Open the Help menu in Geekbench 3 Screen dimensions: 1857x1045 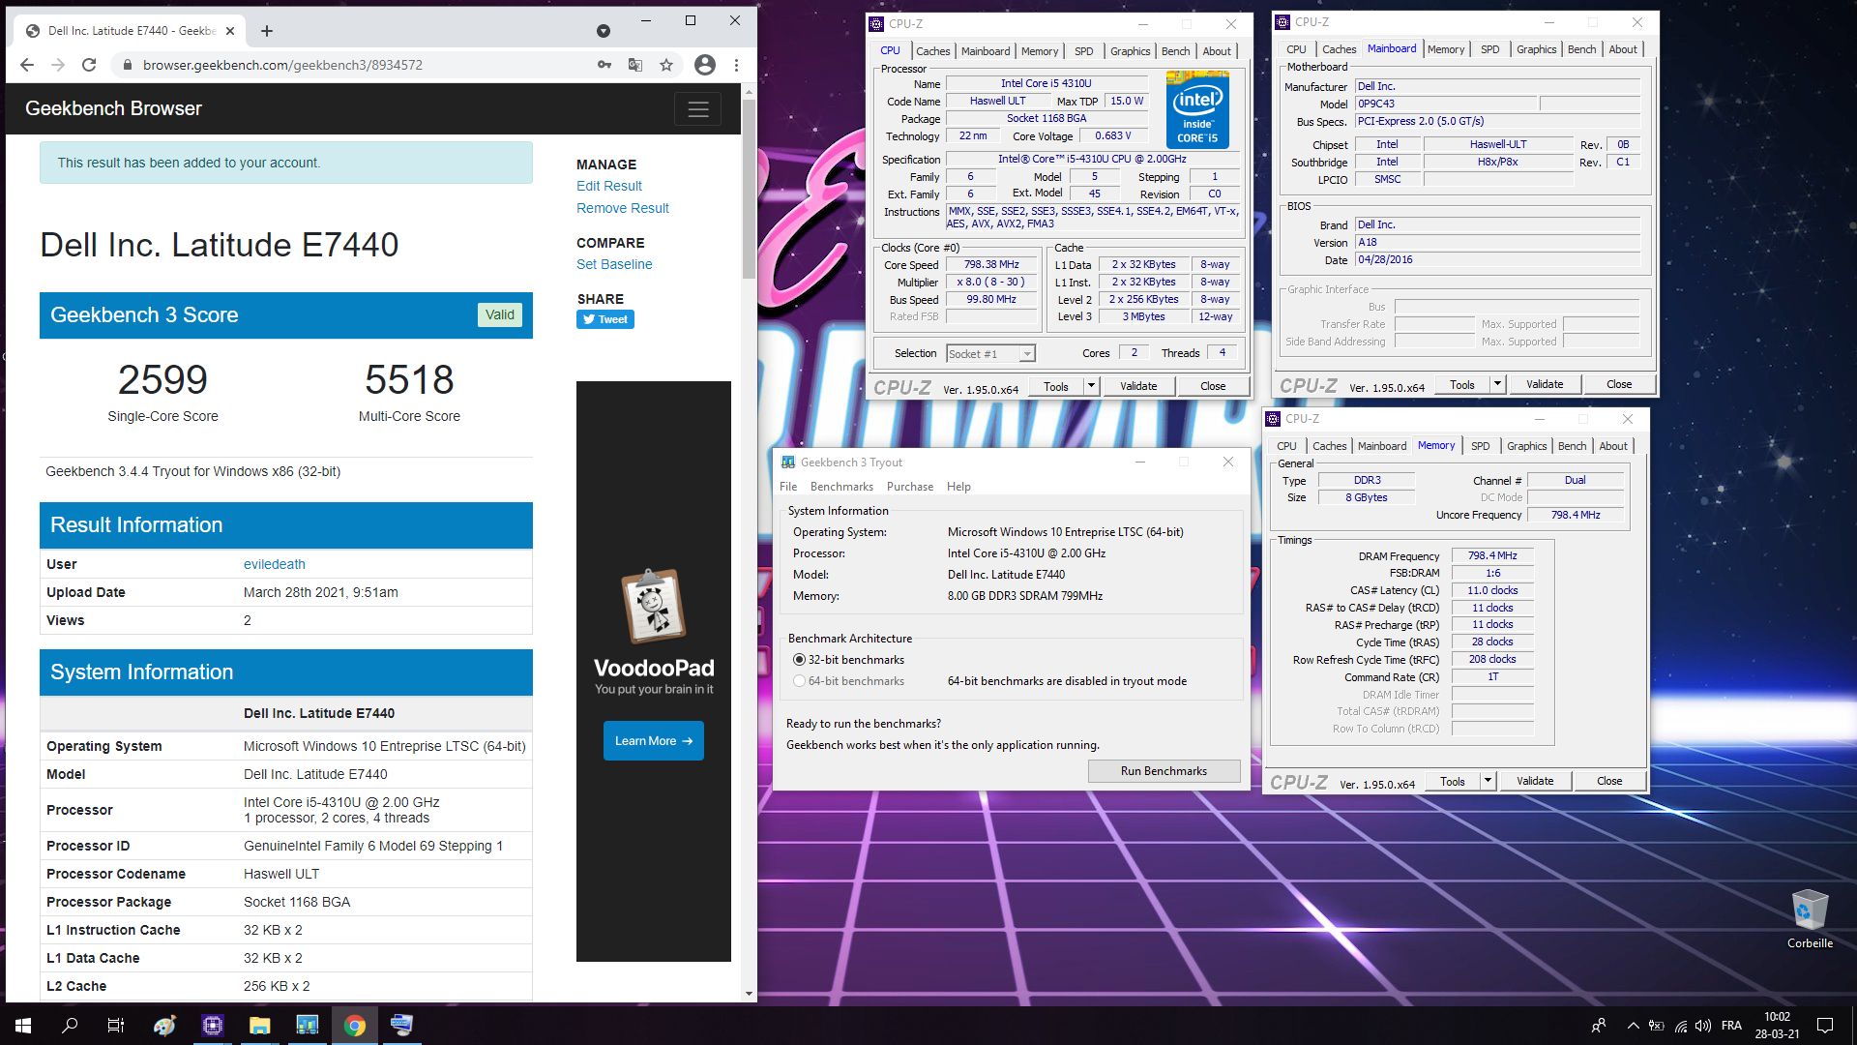pyautogui.click(x=958, y=487)
